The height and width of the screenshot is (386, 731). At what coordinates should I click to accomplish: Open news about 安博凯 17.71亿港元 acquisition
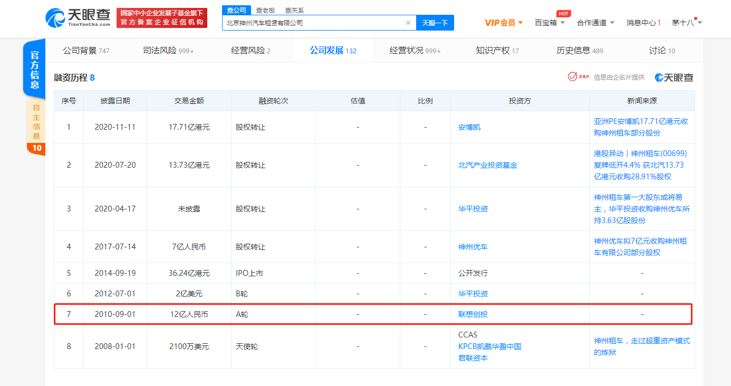tap(641, 127)
